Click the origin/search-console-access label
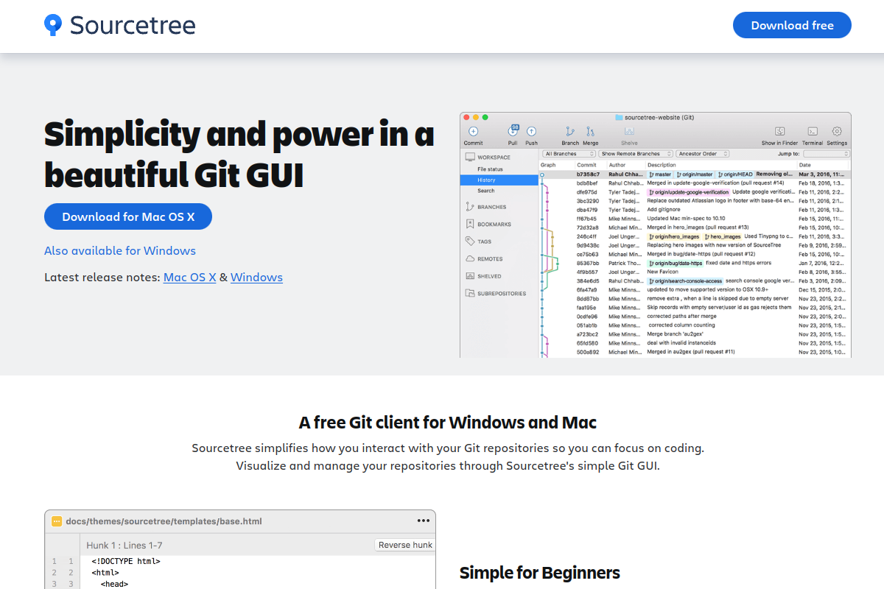This screenshot has width=884, height=589. (x=685, y=281)
